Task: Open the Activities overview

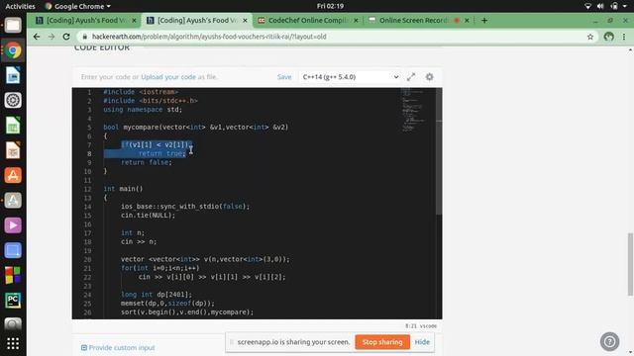Action: pos(20,6)
